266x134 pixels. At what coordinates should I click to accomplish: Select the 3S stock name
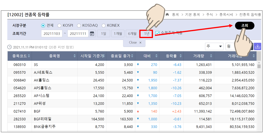pos(36,65)
